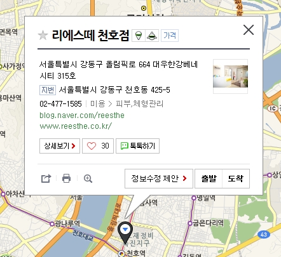Click the 미용 category text

98,104
